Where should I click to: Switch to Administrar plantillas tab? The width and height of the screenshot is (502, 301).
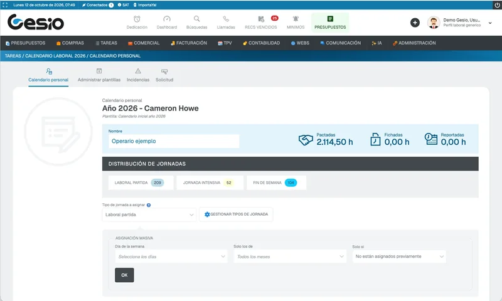click(99, 75)
